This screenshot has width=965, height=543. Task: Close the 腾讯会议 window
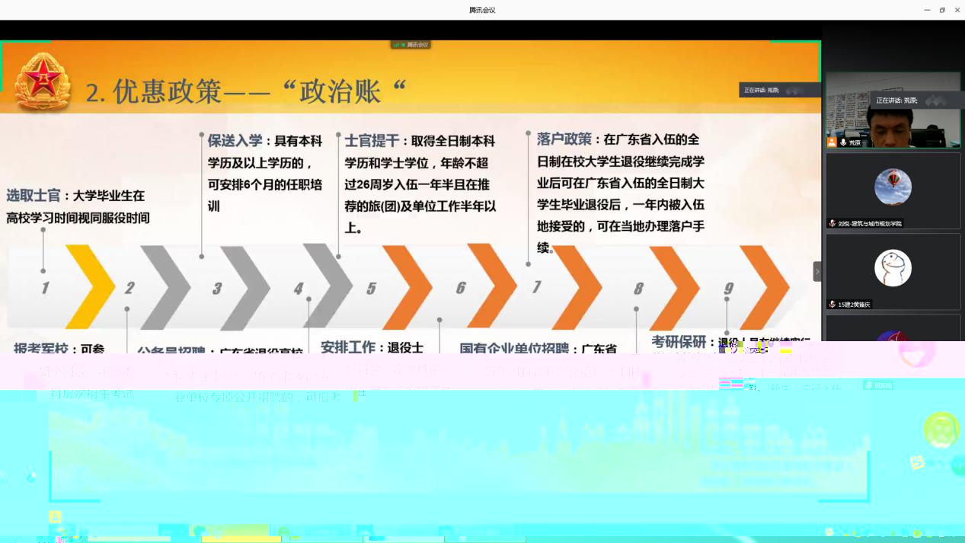957,10
